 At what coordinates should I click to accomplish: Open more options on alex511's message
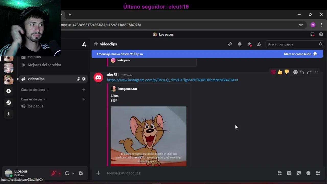pyautogui.click(x=316, y=72)
